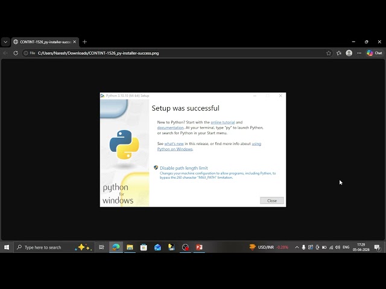View site information File icon

(30, 53)
